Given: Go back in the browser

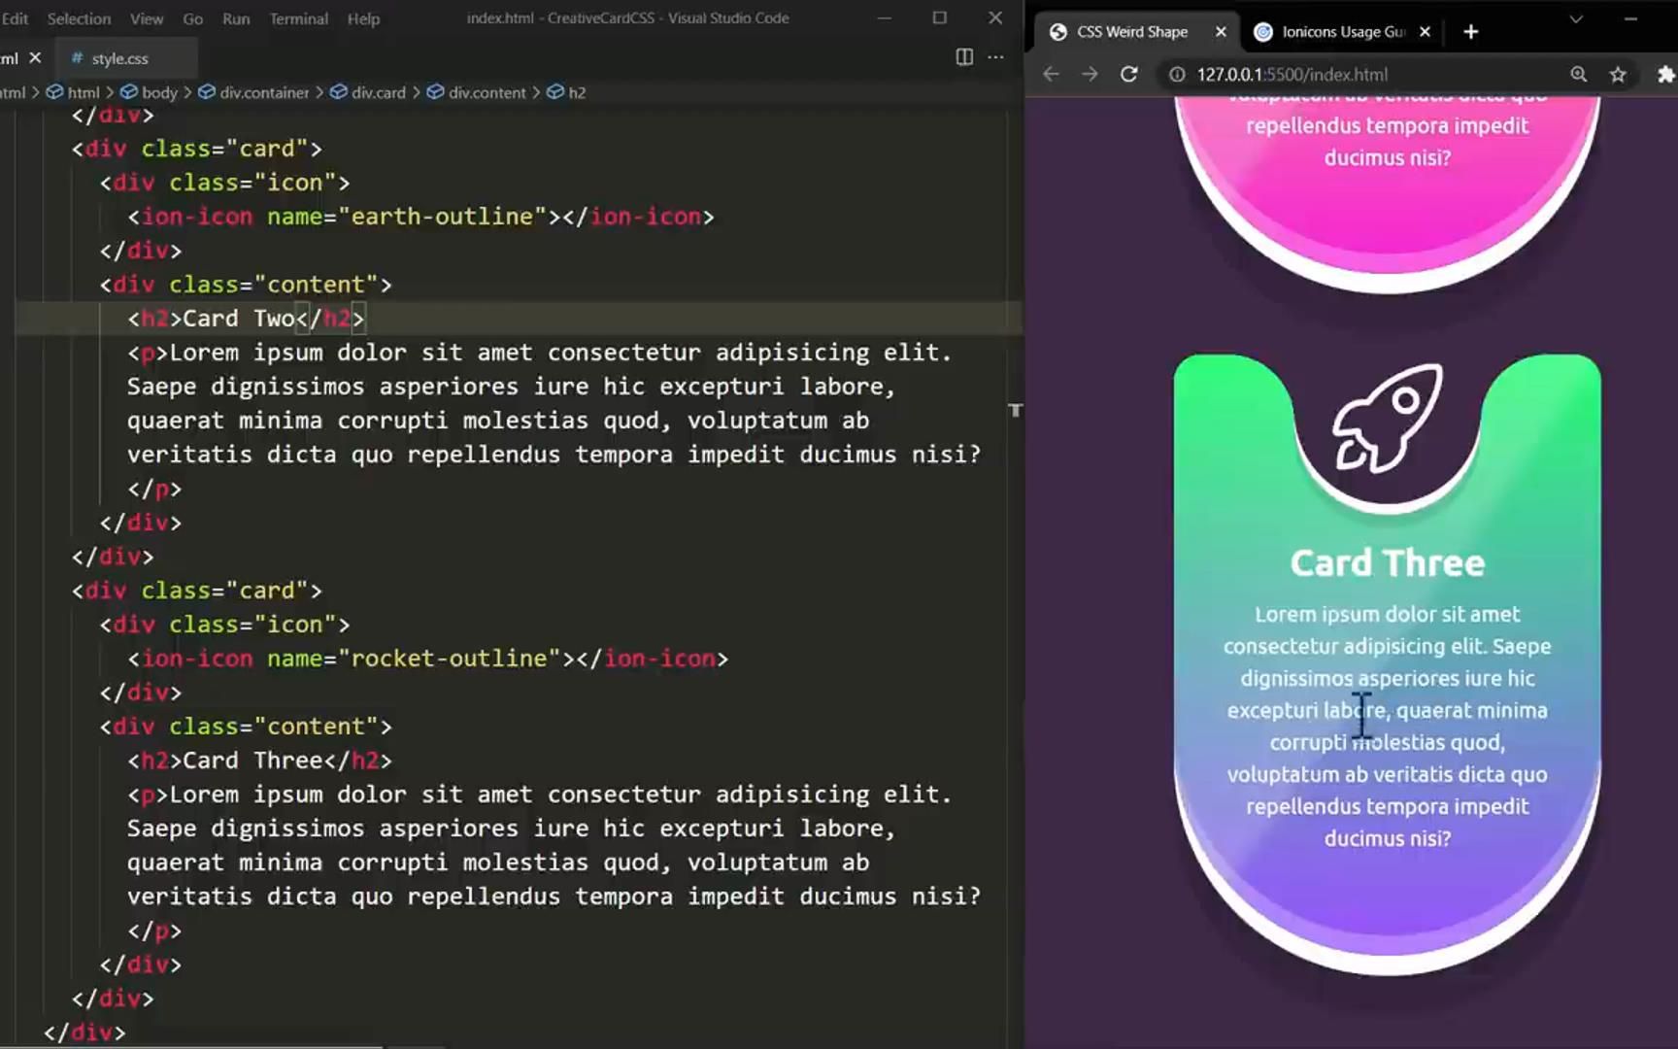Looking at the screenshot, I should [1051, 74].
